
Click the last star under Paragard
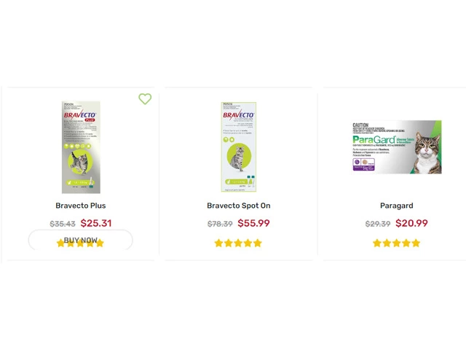pyautogui.click(x=416, y=243)
